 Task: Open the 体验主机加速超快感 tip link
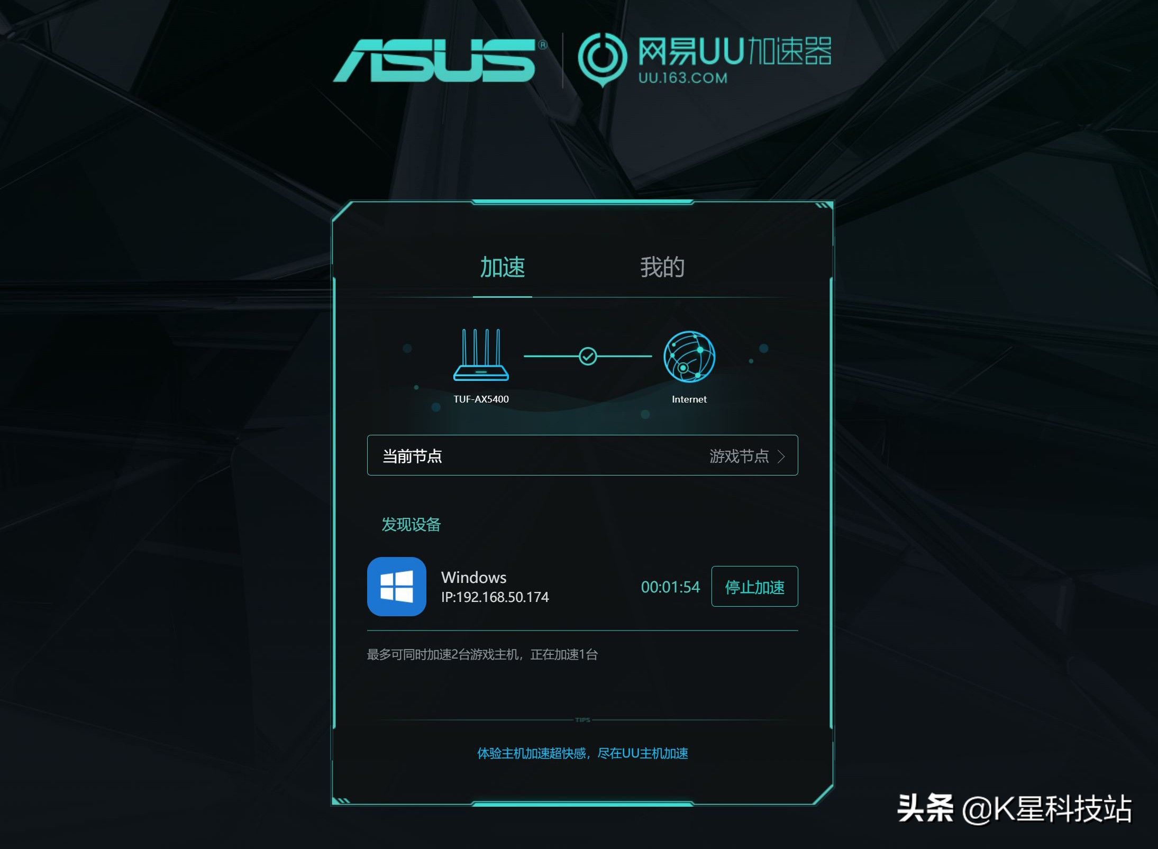click(582, 753)
